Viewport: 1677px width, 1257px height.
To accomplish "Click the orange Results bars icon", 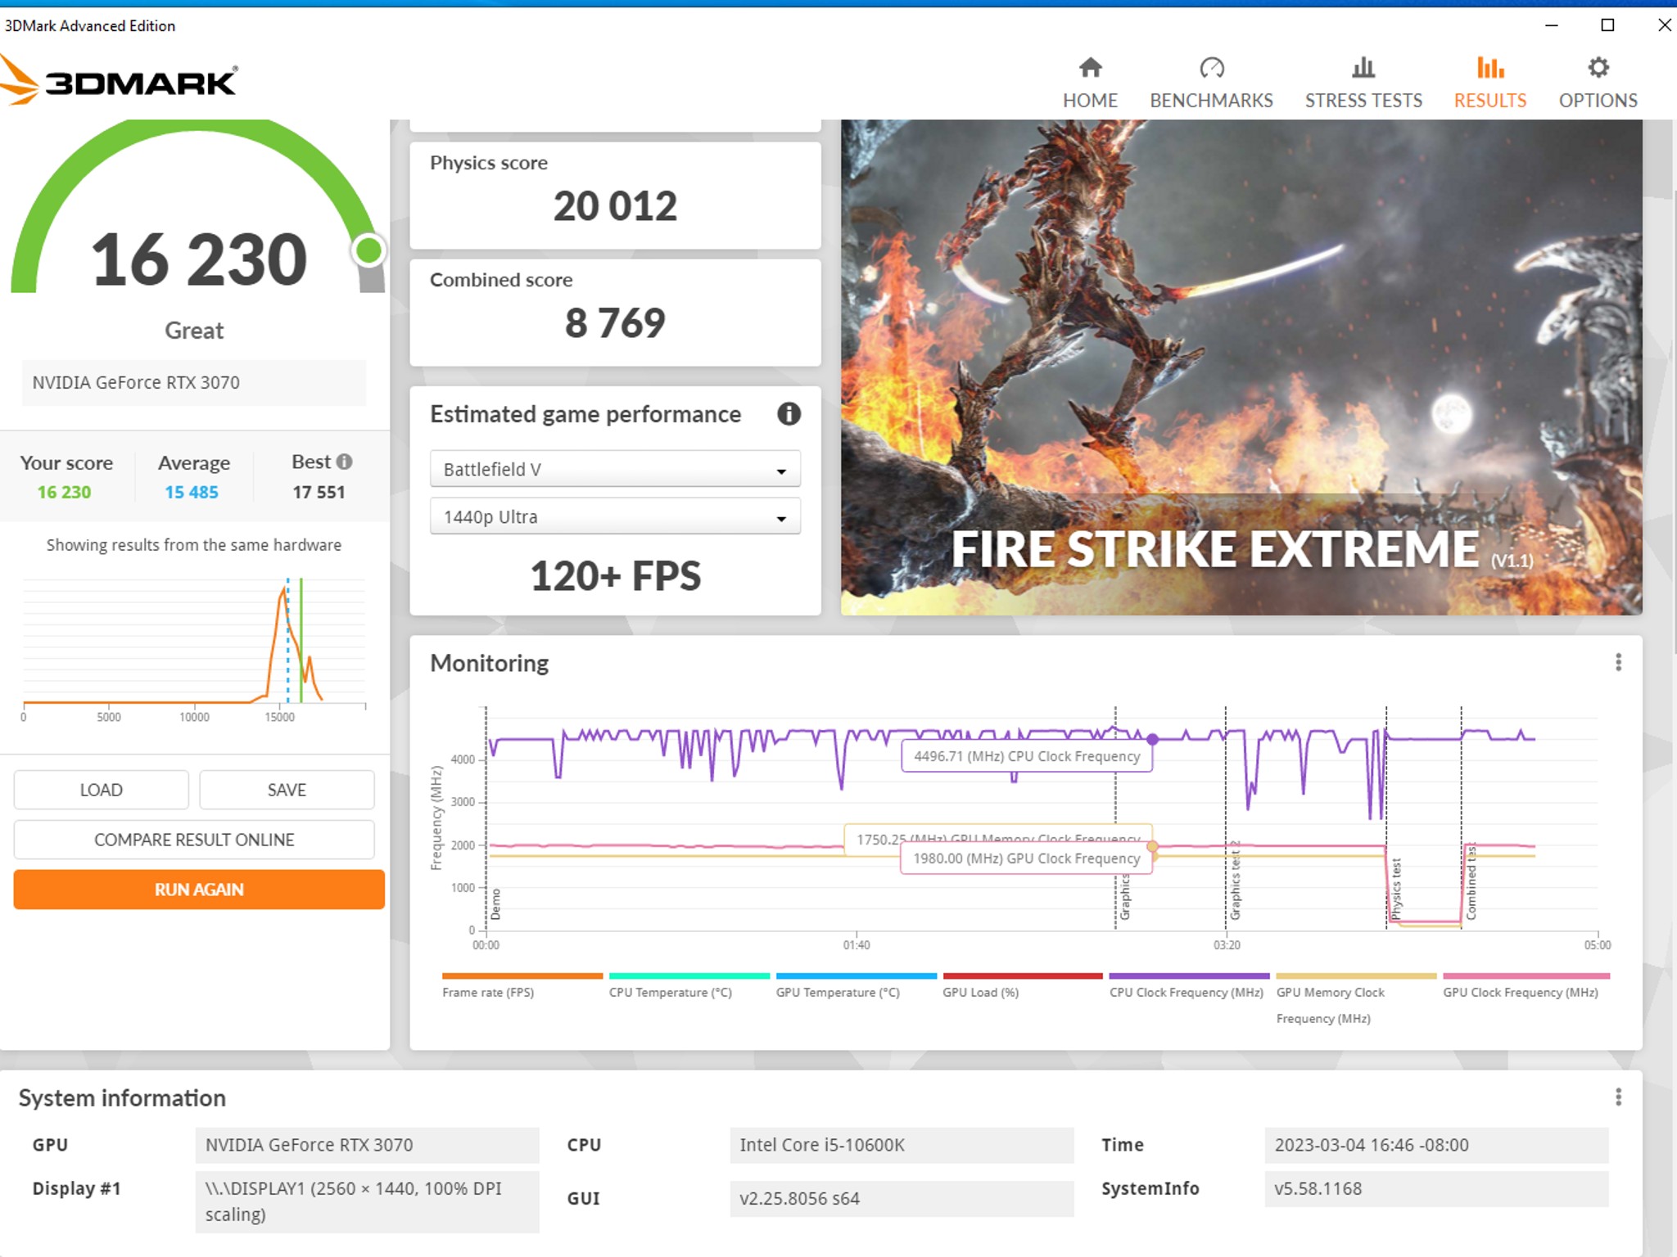I will click(1490, 67).
